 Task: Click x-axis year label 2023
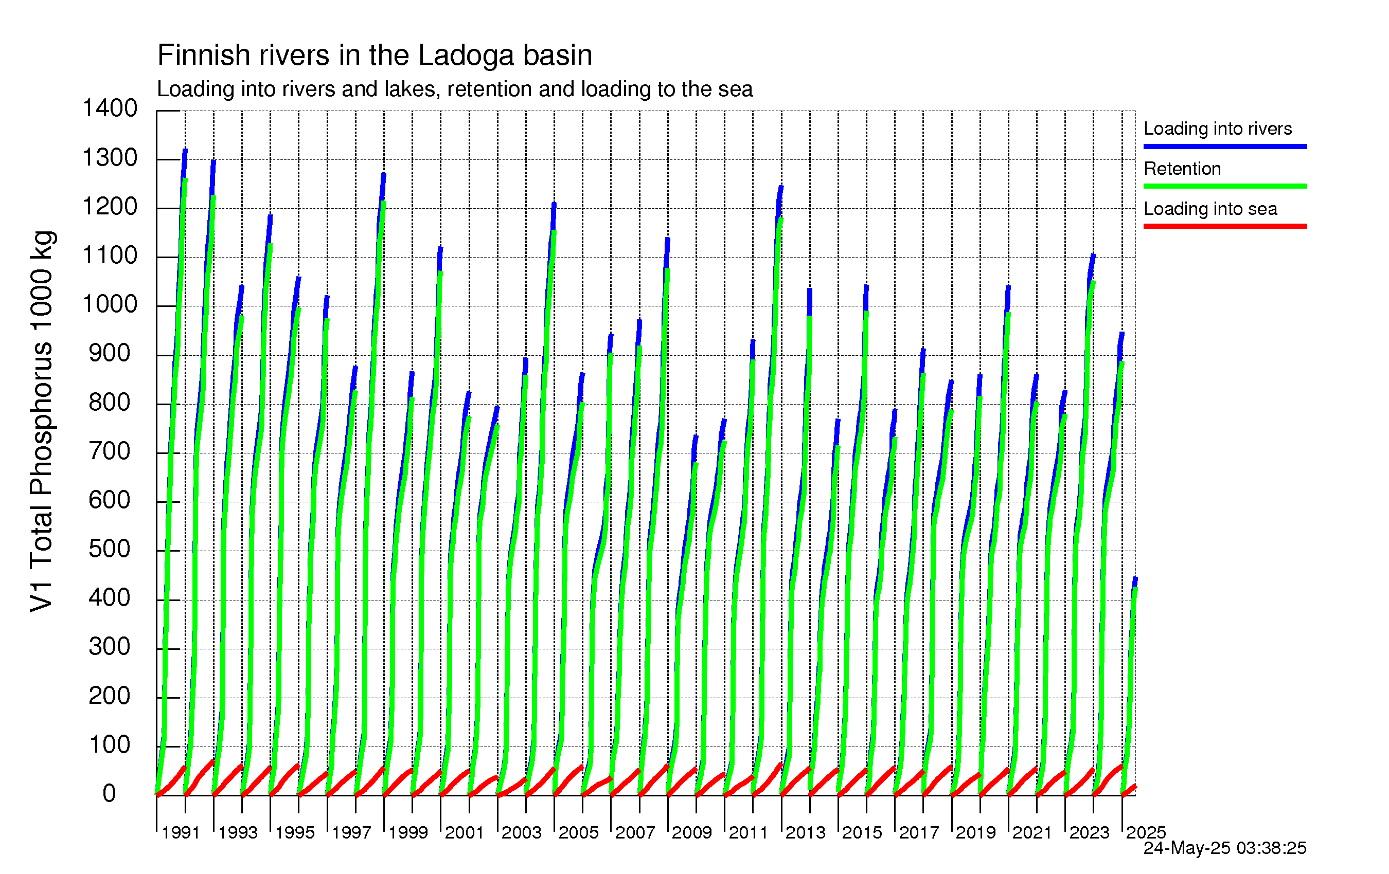(1089, 832)
